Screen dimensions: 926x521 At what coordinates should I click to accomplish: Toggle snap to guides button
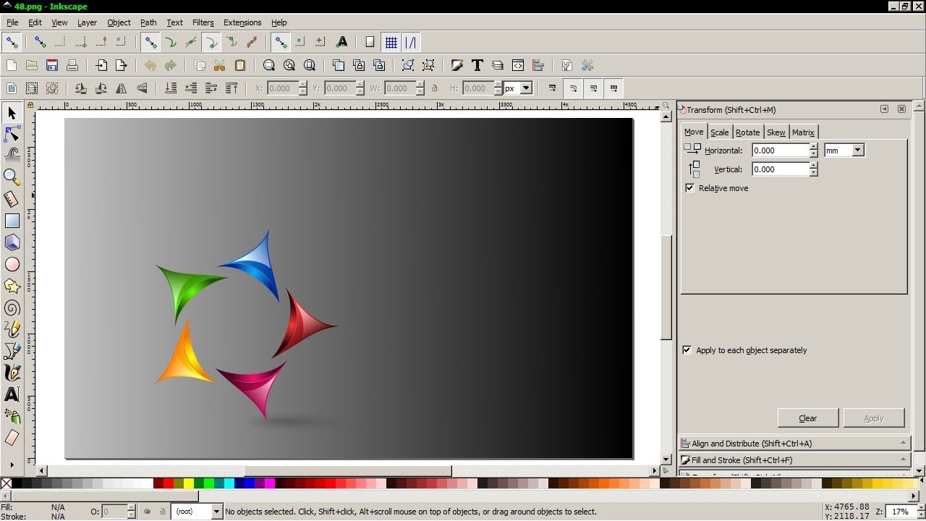[411, 42]
